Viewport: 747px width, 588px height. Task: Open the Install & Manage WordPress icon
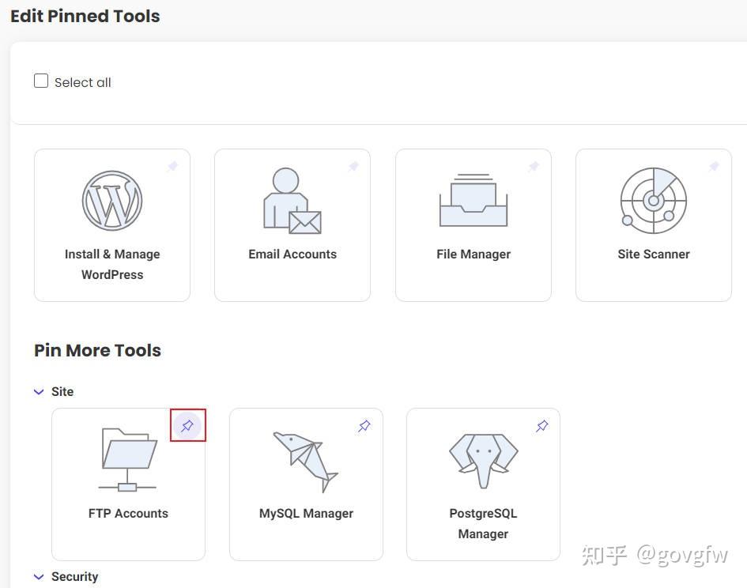click(111, 200)
